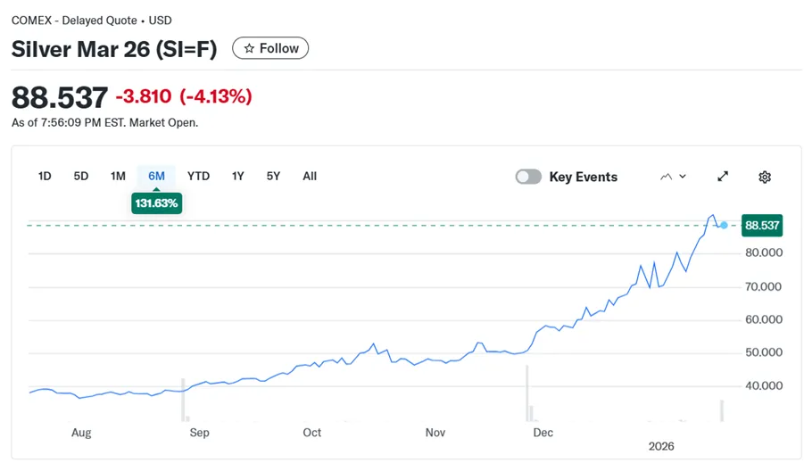This screenshot has width=804, height=463.
Task: View the 1Y price history
Action: coord(237,176)
